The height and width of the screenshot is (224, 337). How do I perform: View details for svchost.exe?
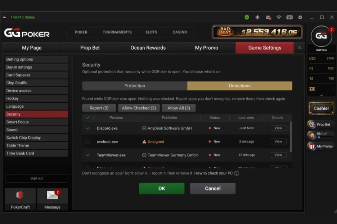[278, 141]
